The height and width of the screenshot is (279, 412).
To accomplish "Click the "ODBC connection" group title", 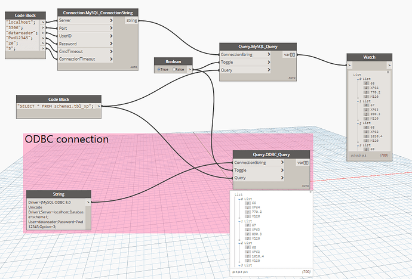I will (x=67, y=139).
